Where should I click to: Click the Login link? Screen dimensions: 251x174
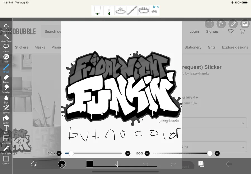pos(194,31)
